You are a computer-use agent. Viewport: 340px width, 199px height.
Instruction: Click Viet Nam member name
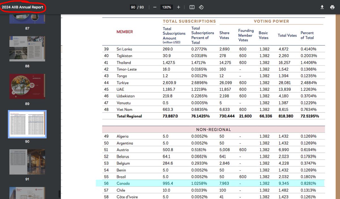coord(124,110)
